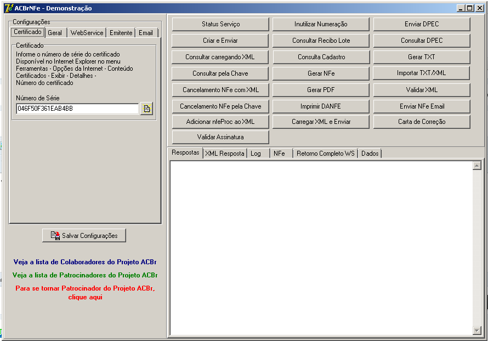
Task: Click Consultar pela Chave button
Action: (220, 73)
